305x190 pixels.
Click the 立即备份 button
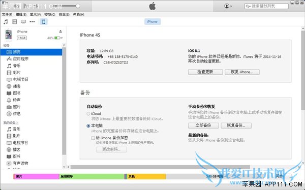click(203, 125)
